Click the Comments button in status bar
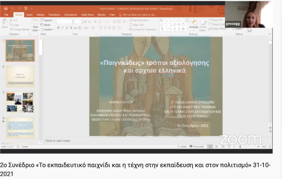 pyautogui.click(x=197, y=147)
